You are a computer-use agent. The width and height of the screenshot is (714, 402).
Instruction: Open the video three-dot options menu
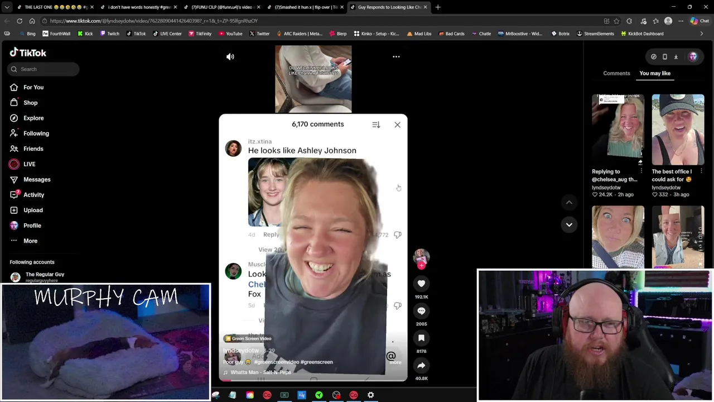click(396, 56)
